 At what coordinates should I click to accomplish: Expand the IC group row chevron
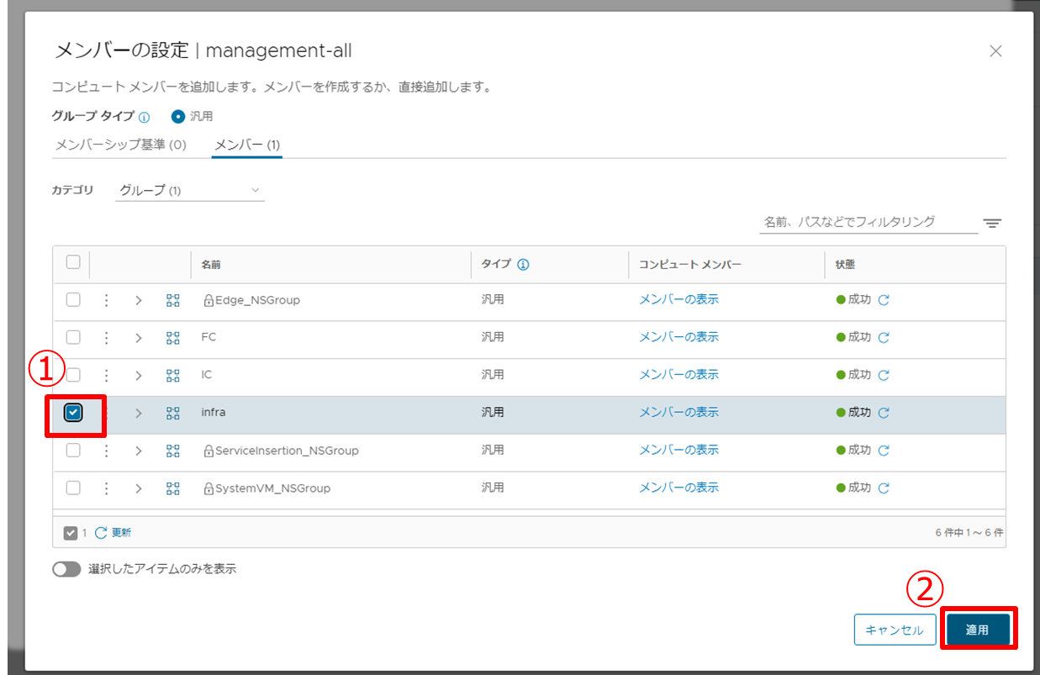(x=139, y=375)
